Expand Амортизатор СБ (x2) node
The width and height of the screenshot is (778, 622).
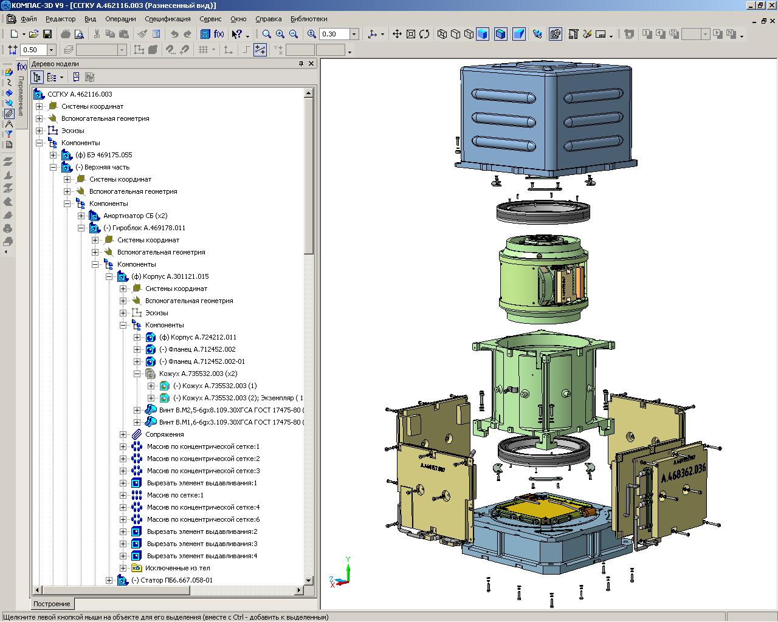pos(81,216)
